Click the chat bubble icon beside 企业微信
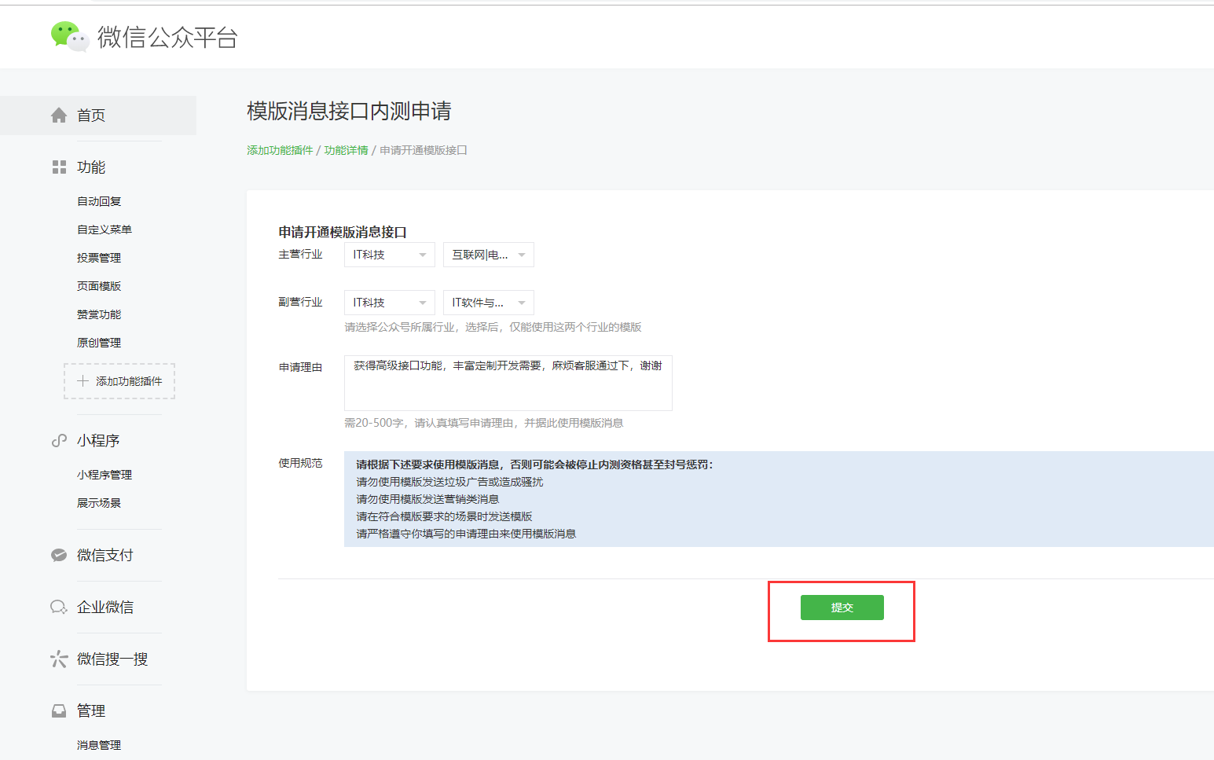 click(x=59, y=608)
